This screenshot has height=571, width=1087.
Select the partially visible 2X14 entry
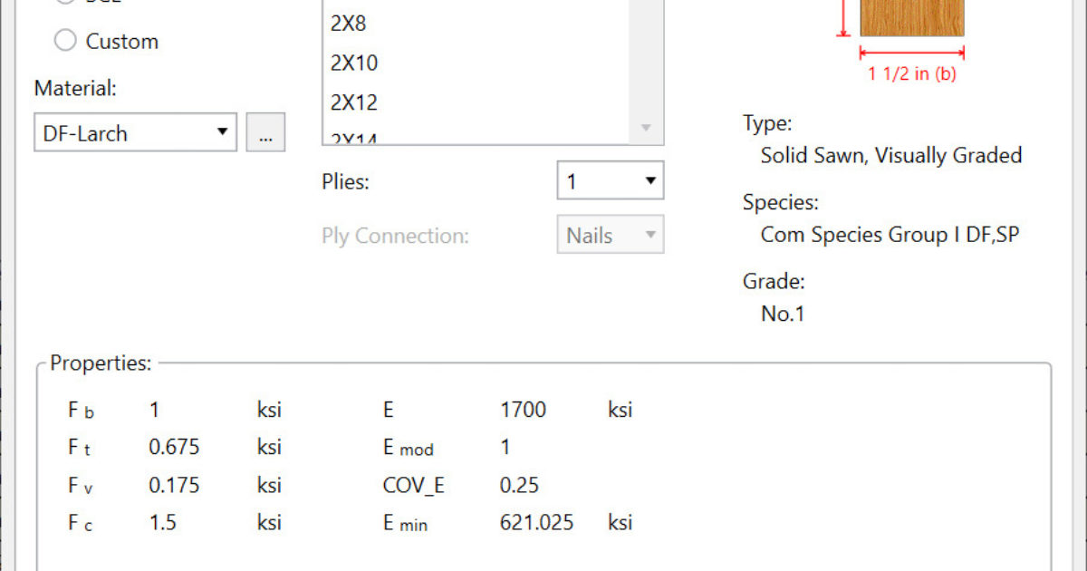coord(354,139)
